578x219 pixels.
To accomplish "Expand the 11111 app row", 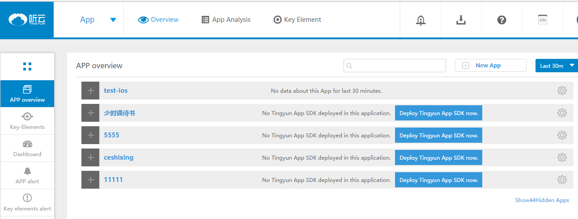I will [90, 180].
